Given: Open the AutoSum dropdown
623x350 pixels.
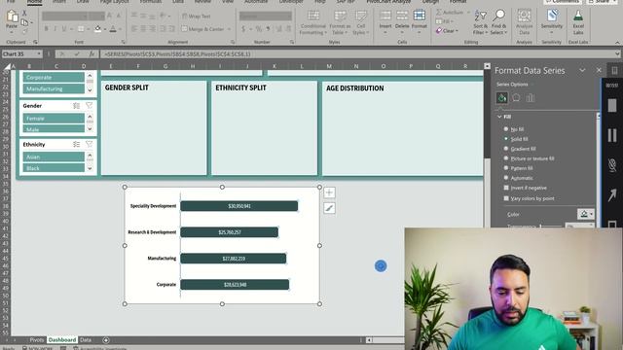Looking at the screenshot, I should click(468, 13).
